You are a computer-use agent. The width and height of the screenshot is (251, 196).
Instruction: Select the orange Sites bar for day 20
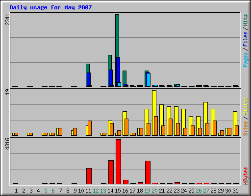point(156,126)
